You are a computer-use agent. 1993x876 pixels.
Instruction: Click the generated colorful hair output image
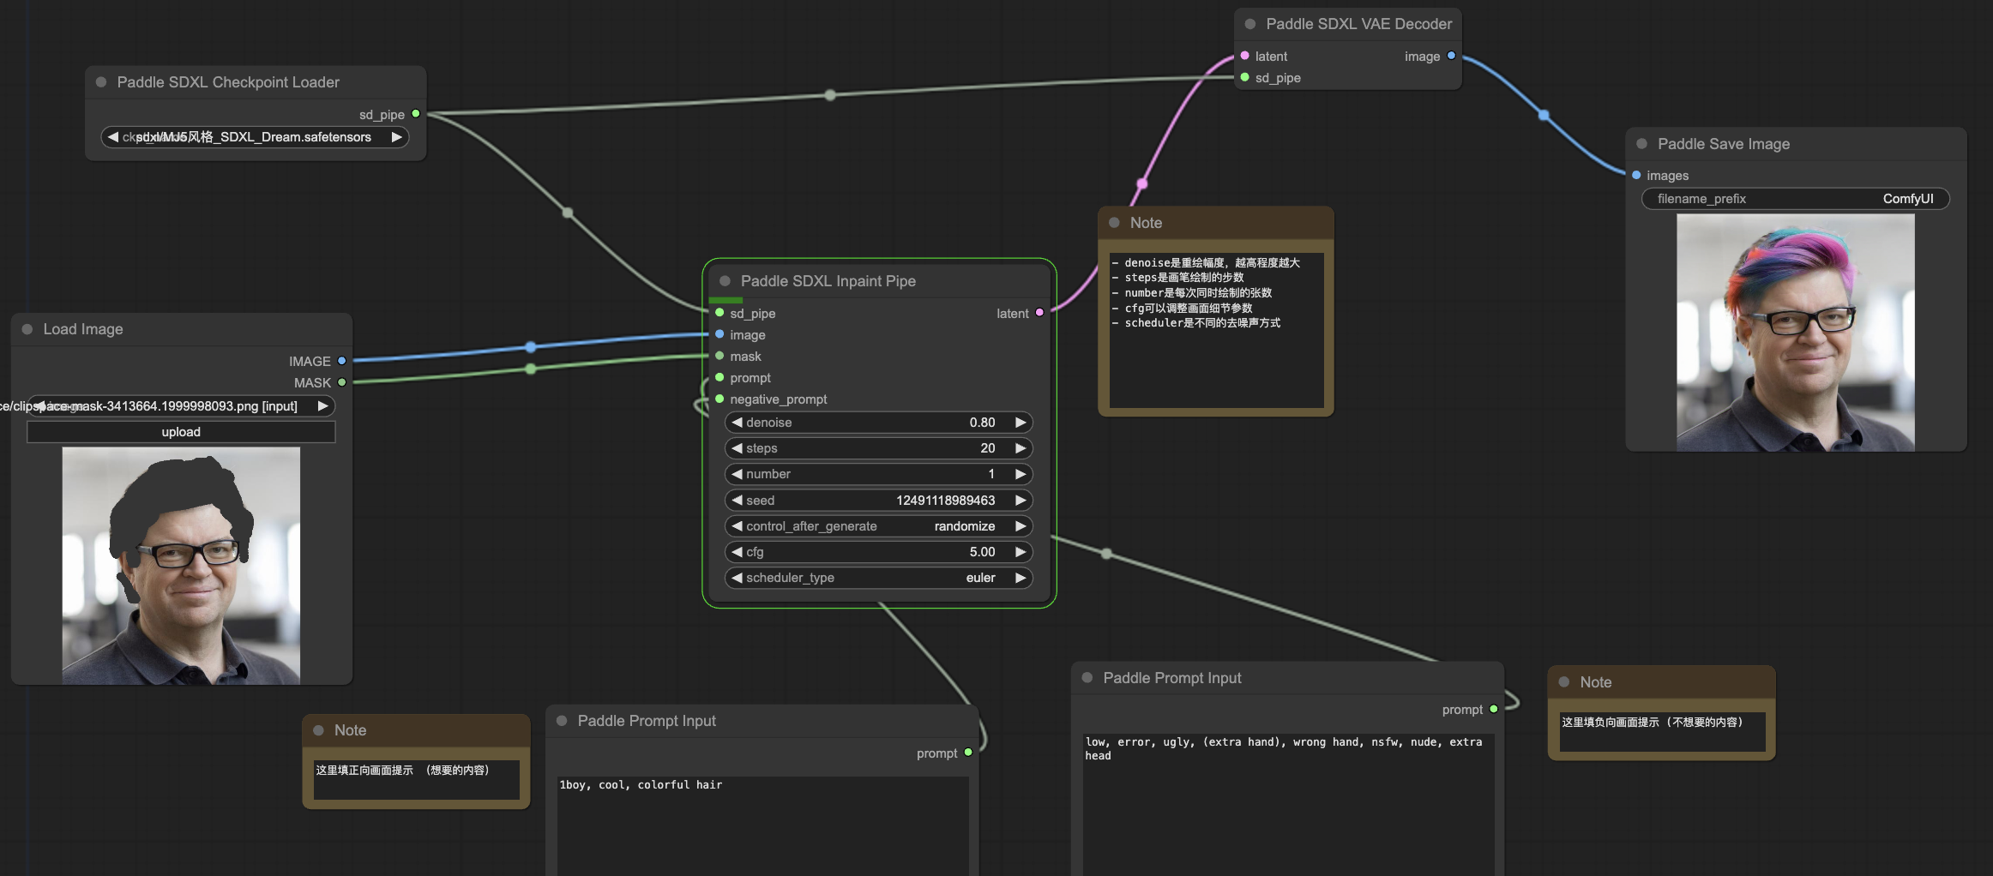[1795, 333]
